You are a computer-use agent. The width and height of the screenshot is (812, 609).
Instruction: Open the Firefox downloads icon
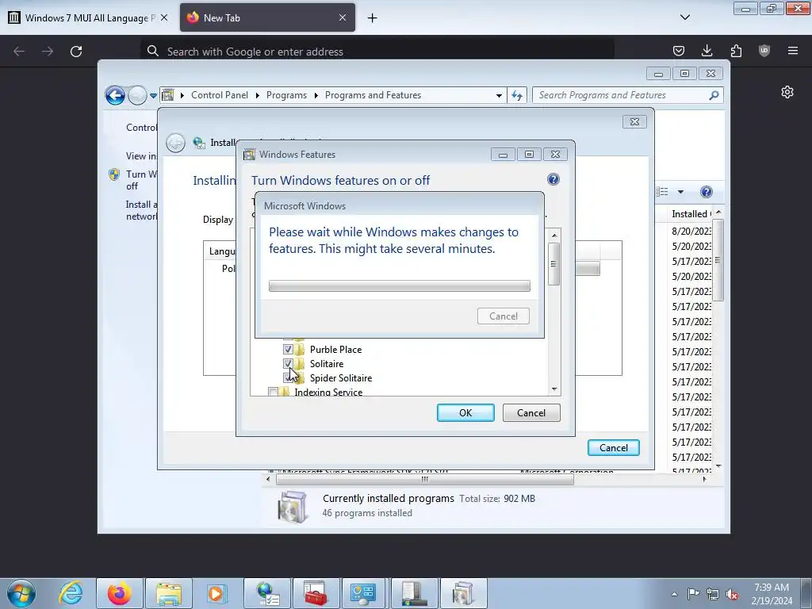tap(707, 51)
